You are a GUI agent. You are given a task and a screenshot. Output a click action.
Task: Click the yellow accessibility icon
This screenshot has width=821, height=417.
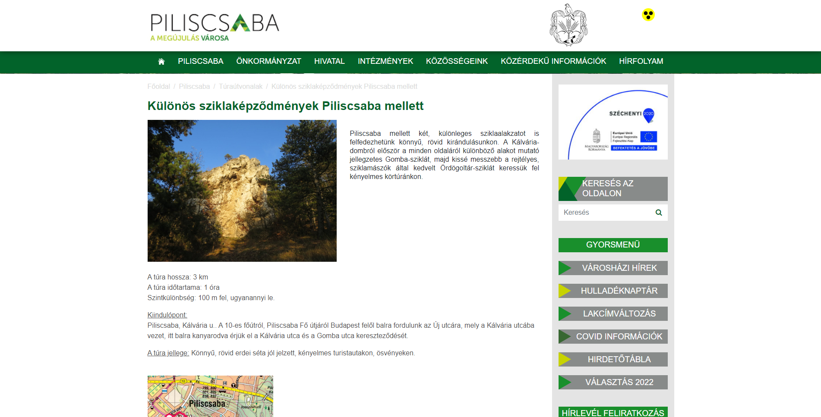[x=648, y=15]
